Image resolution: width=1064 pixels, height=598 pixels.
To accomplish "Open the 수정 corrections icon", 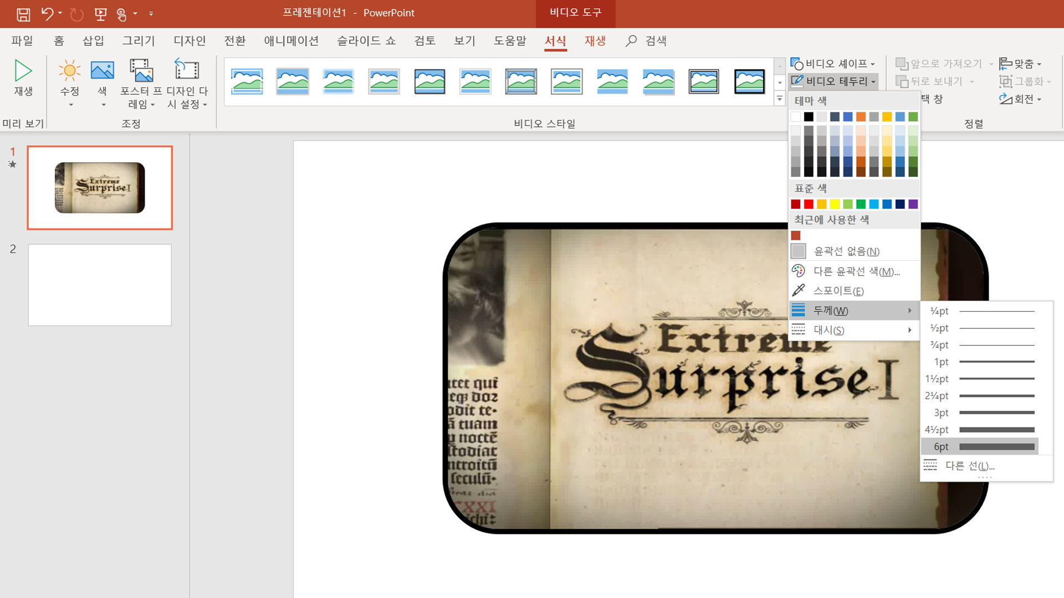I will coord(69,71).
